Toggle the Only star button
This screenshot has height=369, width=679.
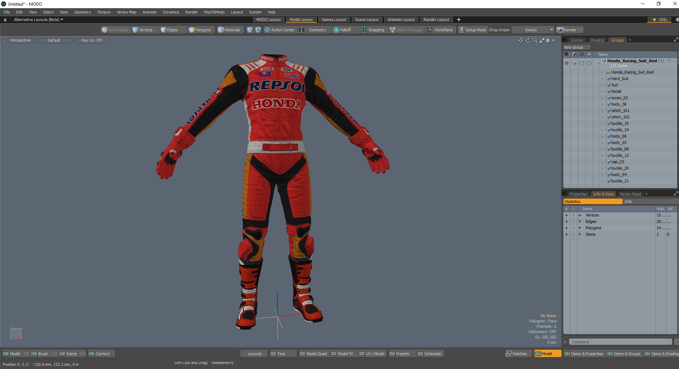pyautogui.click(x=660, y=20)
